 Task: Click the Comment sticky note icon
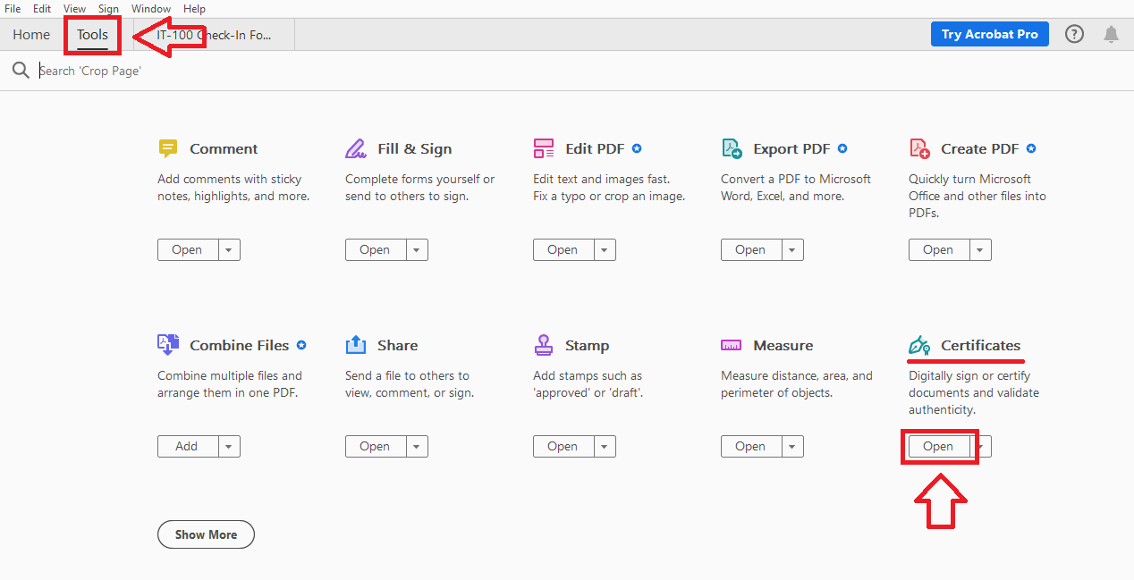168,147
